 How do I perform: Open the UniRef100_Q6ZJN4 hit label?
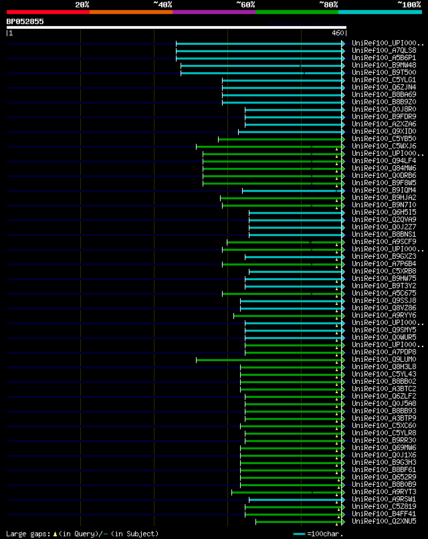[x=384, y=88]
